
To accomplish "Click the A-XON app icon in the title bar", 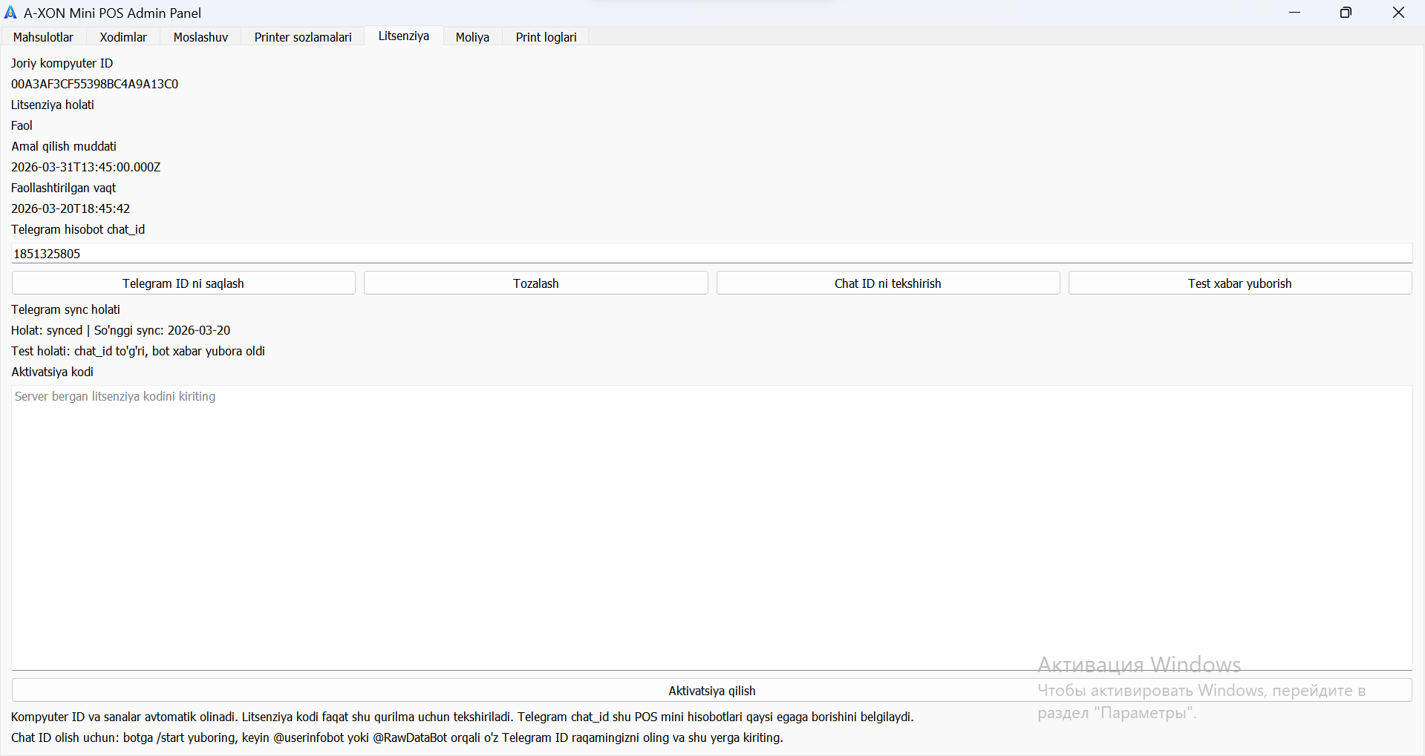I will 10,13.
